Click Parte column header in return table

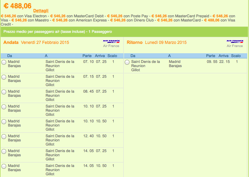[x=211, y=56]
